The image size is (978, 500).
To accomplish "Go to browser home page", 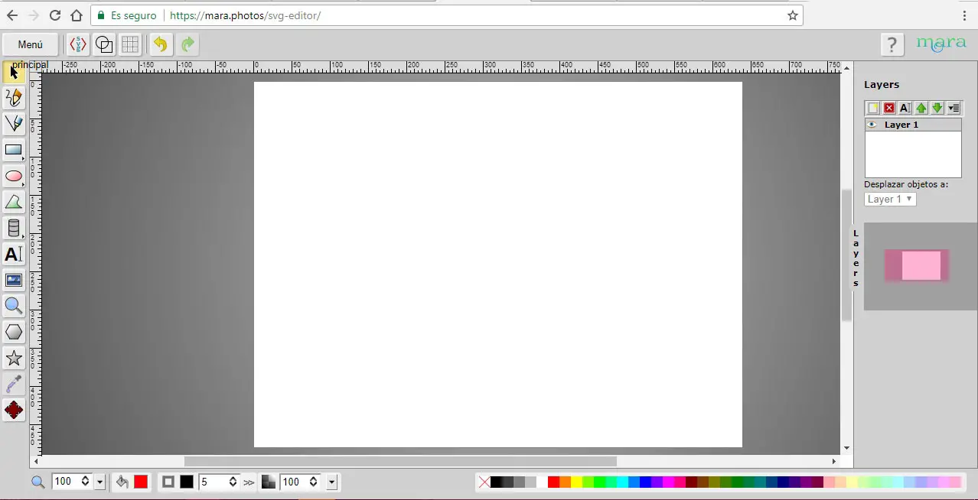I will [x=76, y=15].
